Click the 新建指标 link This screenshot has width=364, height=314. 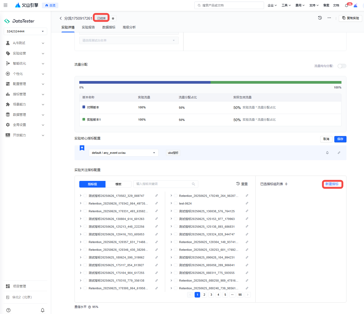click(x=332, y=184)
